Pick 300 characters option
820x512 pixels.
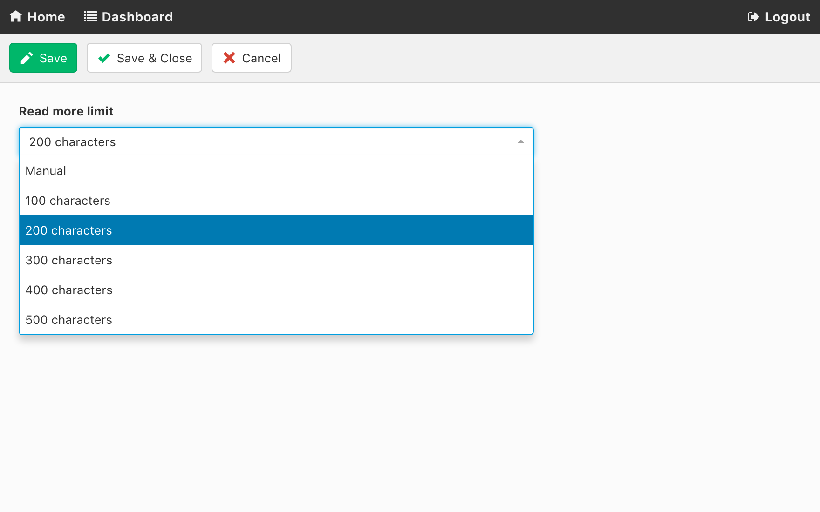[x=68, y=260]
